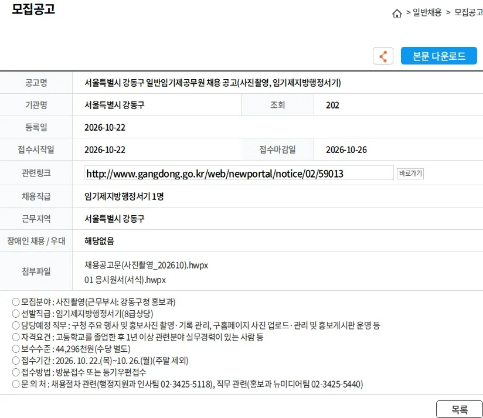Click the 근무지역 value 서울특별시 강동구
Image resolution: width=483 pixels, height=418 pixels.
114,219
